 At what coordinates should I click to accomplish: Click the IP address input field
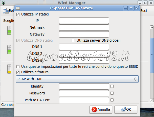(x=84, y=21)
